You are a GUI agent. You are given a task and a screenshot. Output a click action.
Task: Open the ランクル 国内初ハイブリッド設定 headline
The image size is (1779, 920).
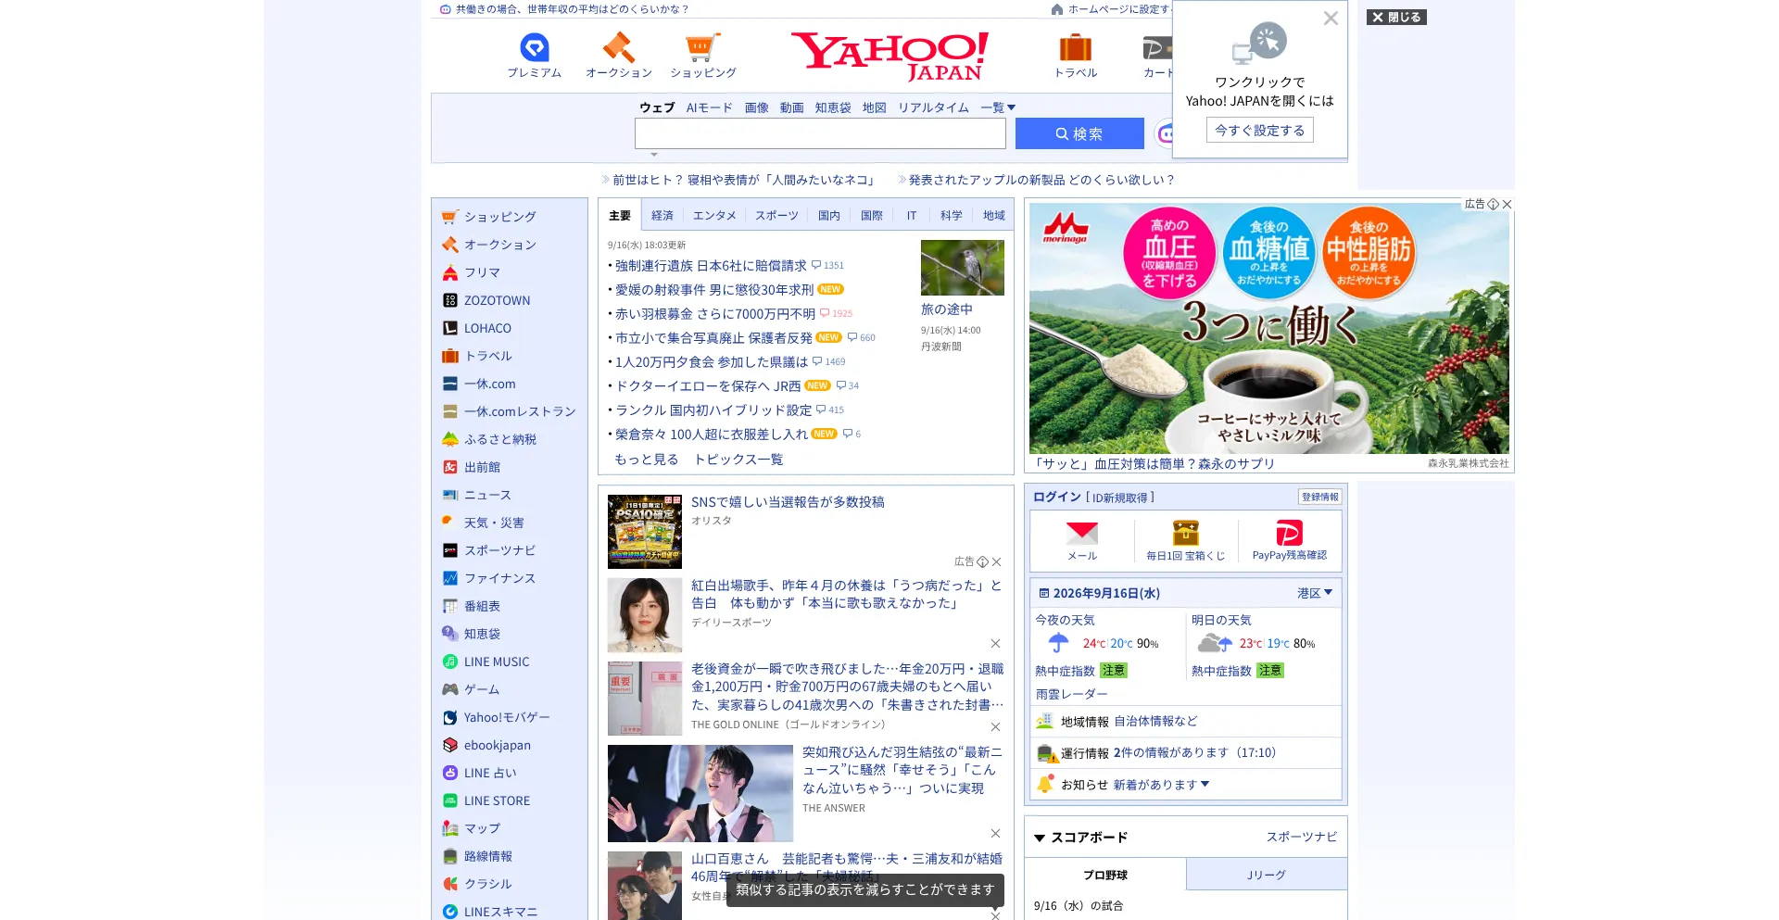coord(713,410)
